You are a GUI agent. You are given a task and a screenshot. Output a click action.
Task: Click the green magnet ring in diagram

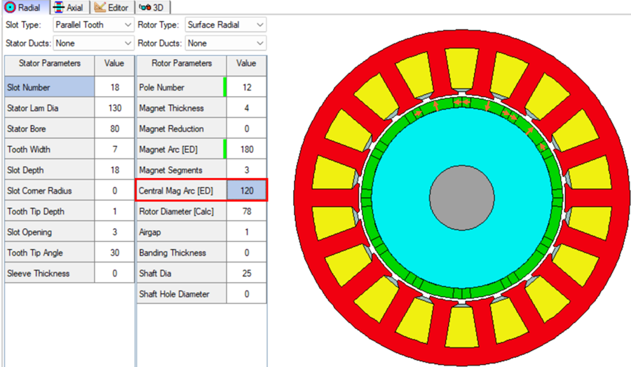point(366,198)
